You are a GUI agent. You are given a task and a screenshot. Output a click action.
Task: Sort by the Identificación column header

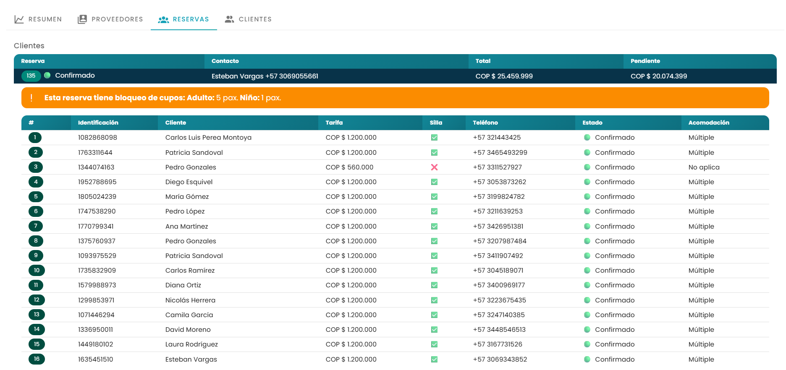(98, 122)
